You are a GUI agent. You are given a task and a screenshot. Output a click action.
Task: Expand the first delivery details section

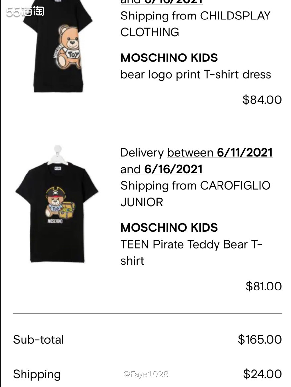point(166,2)
